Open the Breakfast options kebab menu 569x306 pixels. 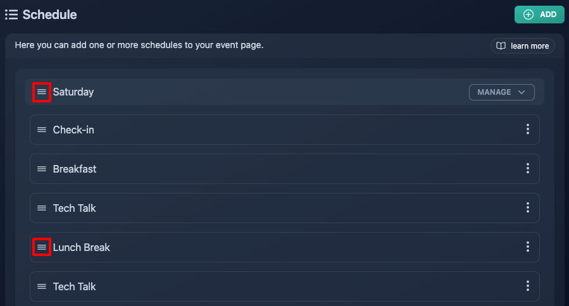[x=528, y=168]
